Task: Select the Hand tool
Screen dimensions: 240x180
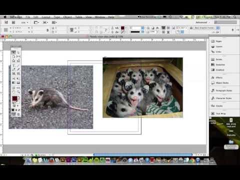Action: point(13,91)
